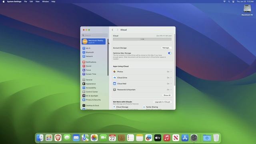The image size is (256, 144).
Task: Click the sidebar scrollbar
Action: (108, 57)
